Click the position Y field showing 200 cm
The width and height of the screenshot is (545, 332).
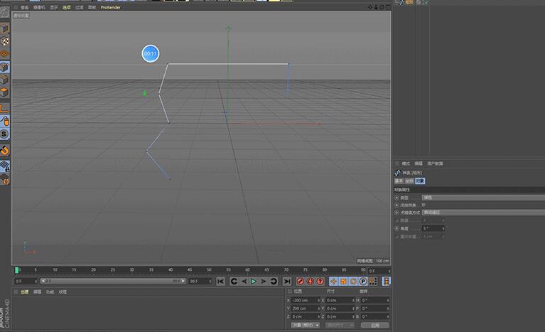pos(306,309)
